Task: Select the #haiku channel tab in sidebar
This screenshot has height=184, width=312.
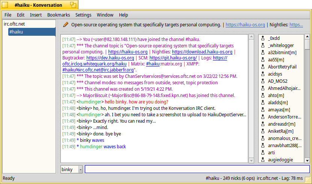Action: point(32,32)
